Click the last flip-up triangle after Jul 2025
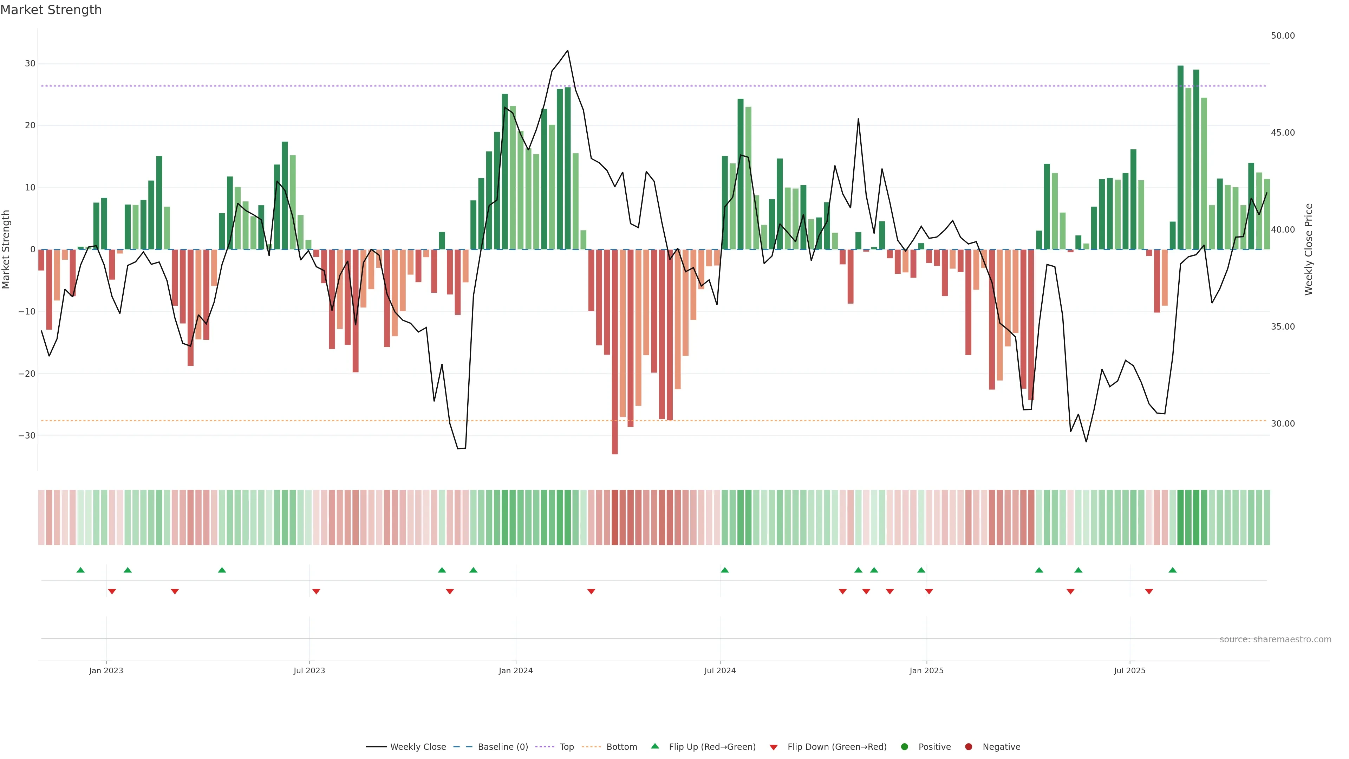Viewport: 1349px width, 759px height. point(1173,570)
